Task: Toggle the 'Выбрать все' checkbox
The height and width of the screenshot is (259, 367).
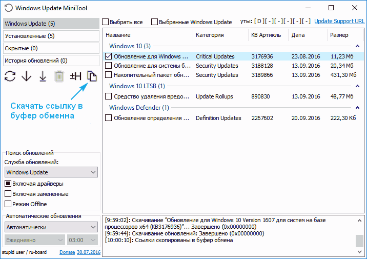Action: 106,22
